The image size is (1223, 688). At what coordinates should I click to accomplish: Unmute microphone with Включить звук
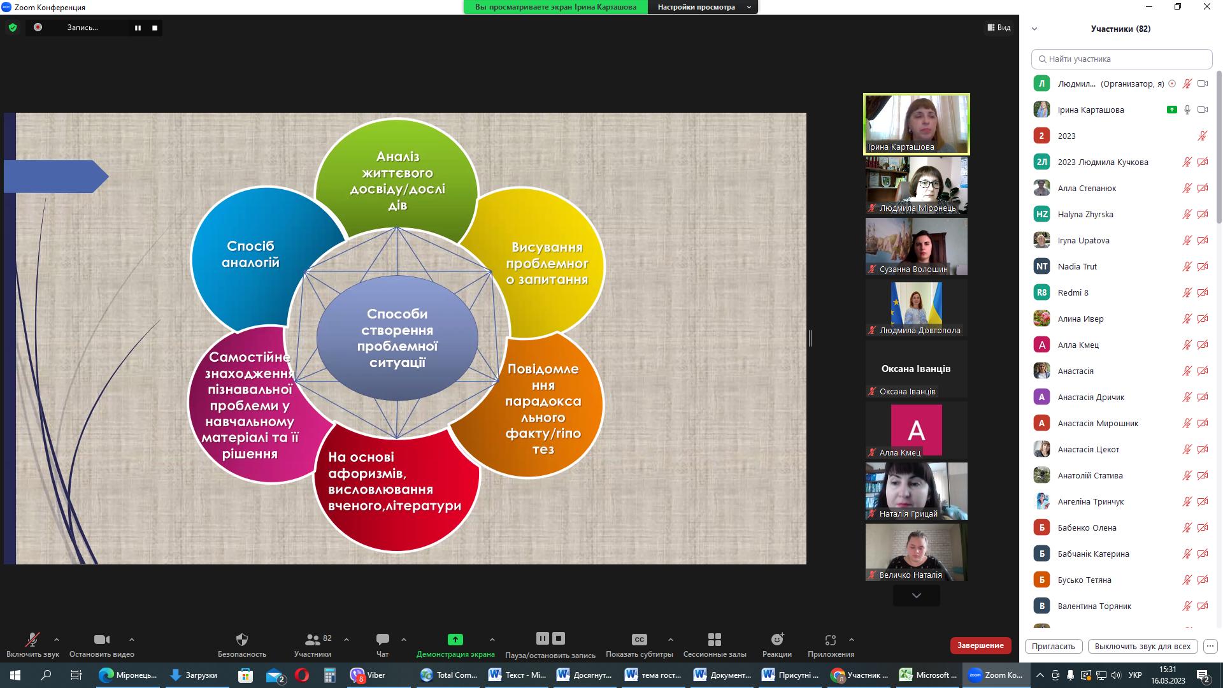[32, 640]
